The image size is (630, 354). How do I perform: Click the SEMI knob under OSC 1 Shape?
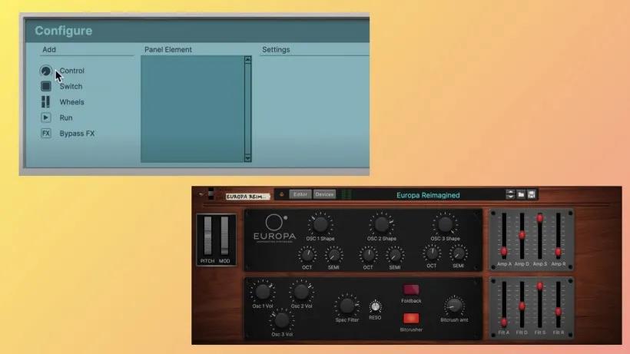(333, 254)
